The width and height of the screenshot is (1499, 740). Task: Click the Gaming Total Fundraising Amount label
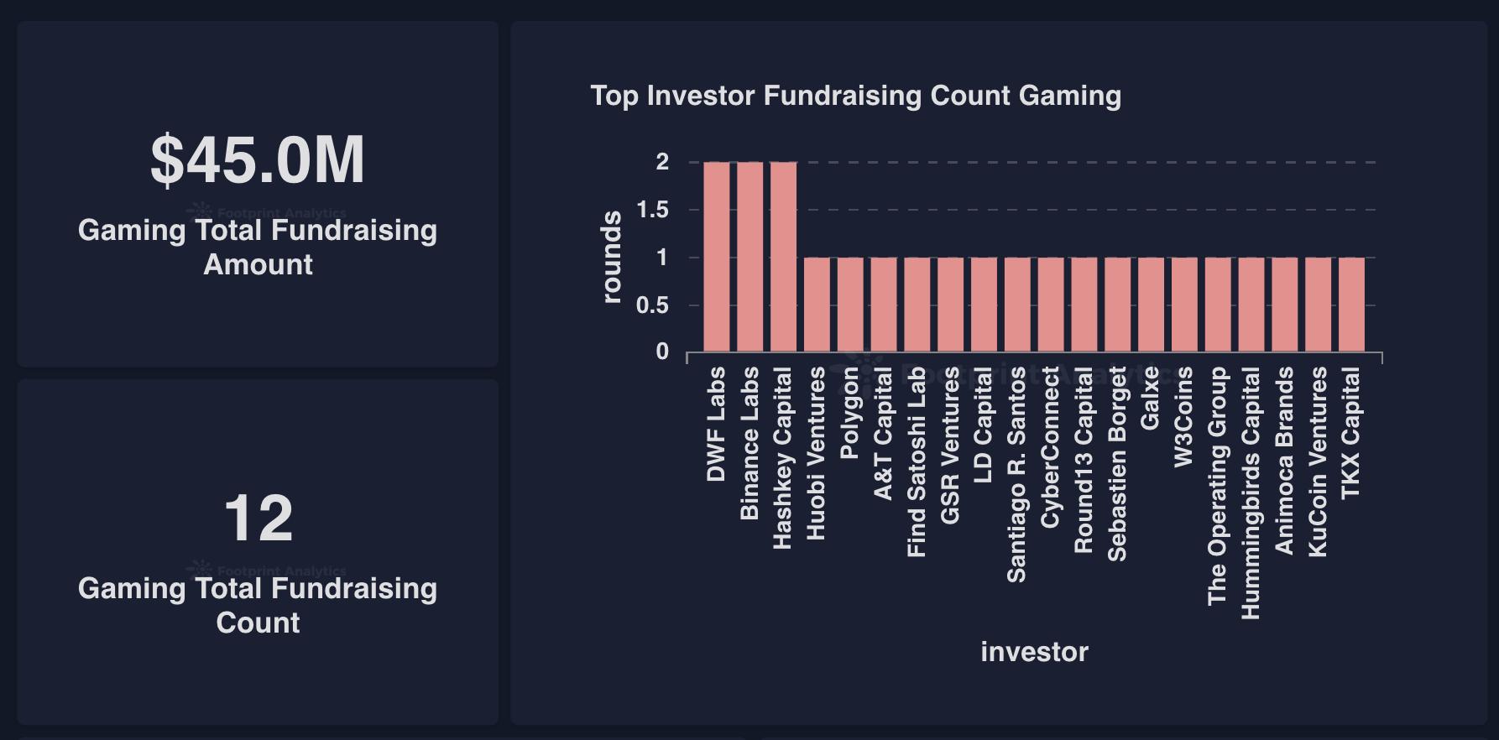click(258, 247)
